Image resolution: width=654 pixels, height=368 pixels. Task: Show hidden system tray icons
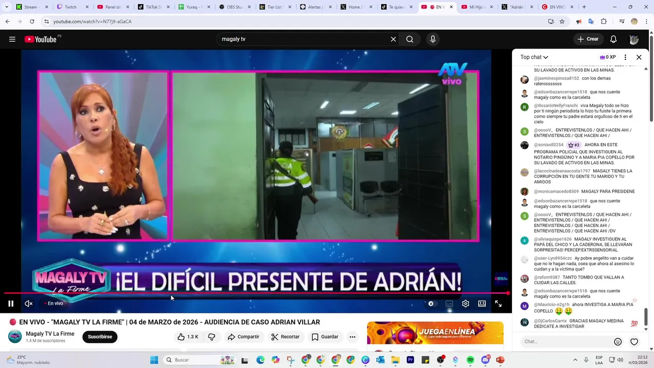point(575,360)
